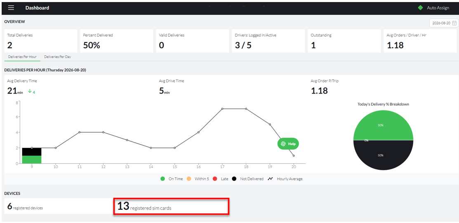Click the black pie chart slice
The image size is (459, 223).
tap(383, 155)
